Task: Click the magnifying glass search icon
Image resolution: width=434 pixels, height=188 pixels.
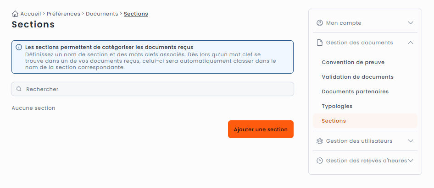Action: 19,89
